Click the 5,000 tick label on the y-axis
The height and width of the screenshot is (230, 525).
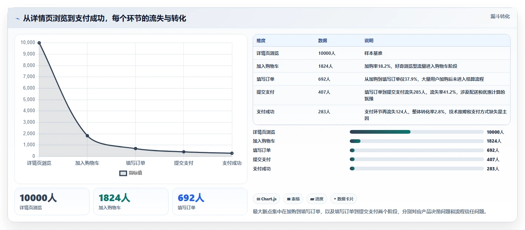(x=29, y=100)
